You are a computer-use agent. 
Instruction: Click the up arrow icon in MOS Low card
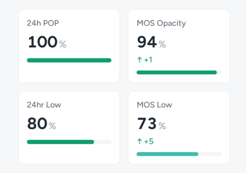[139, 142]
